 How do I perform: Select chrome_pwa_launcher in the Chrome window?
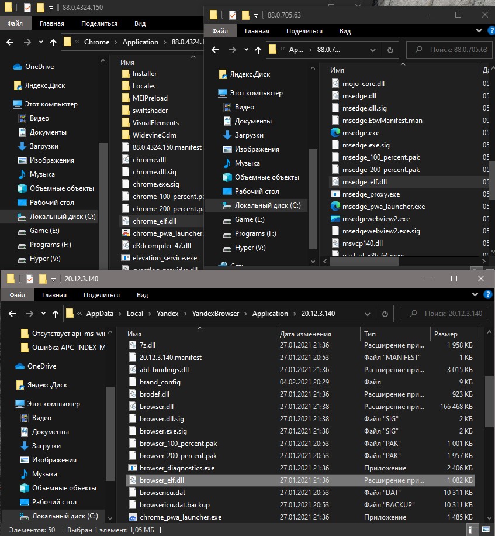162,233
